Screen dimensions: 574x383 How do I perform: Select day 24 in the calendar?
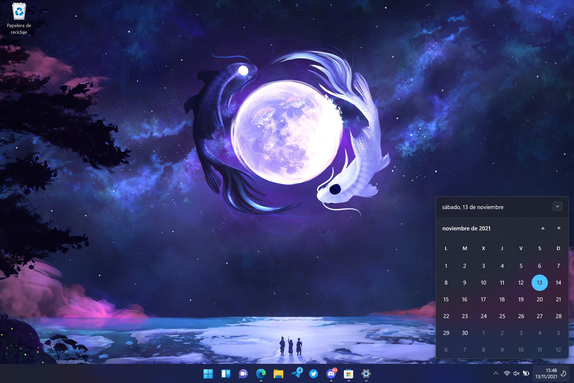coord(483,316)
